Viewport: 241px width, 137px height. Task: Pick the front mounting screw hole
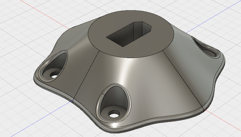click(114, 114)
